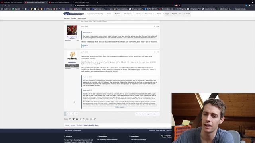Share thread on Reddit icon
Image resolution: width=255 pixels, height=143 pixels.
point(77,119)
